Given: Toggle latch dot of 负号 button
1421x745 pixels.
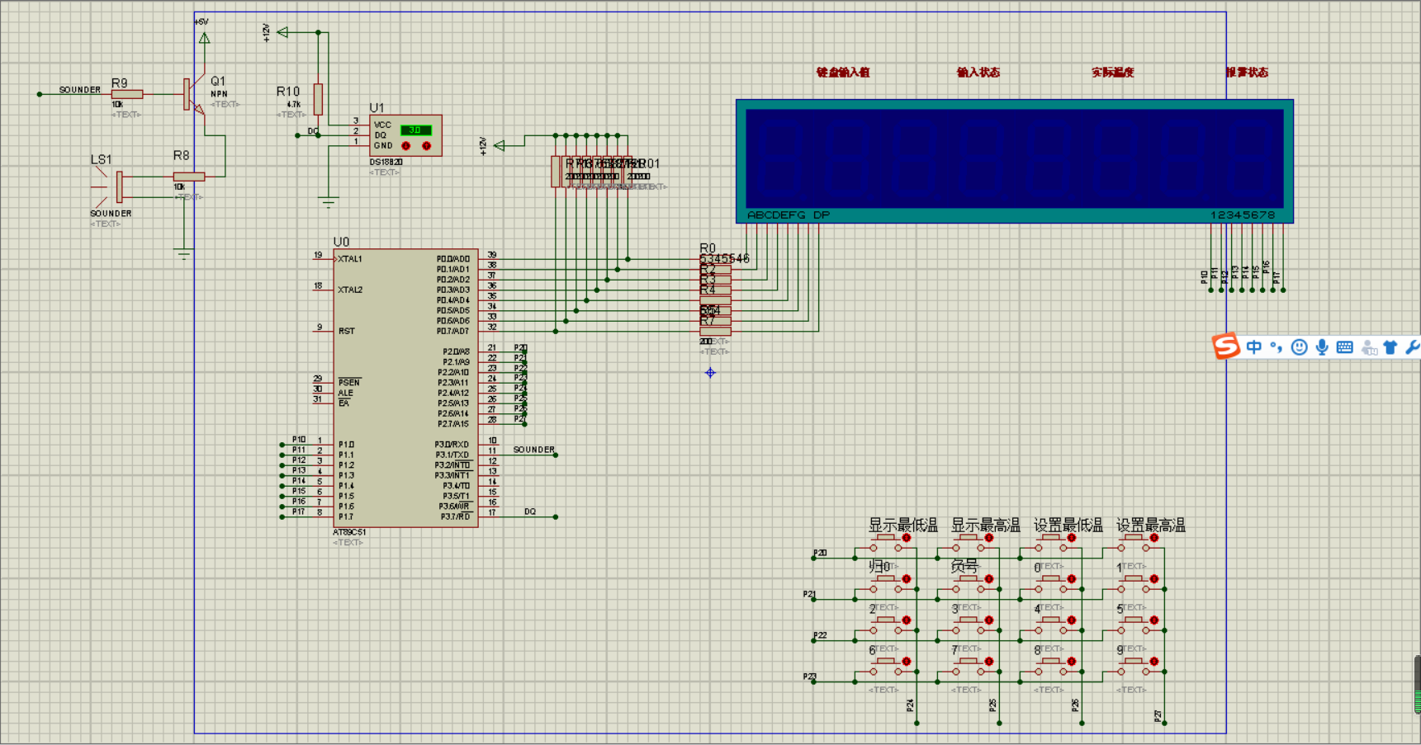Looking at the screenshot, I should click(x=989, y=579).
